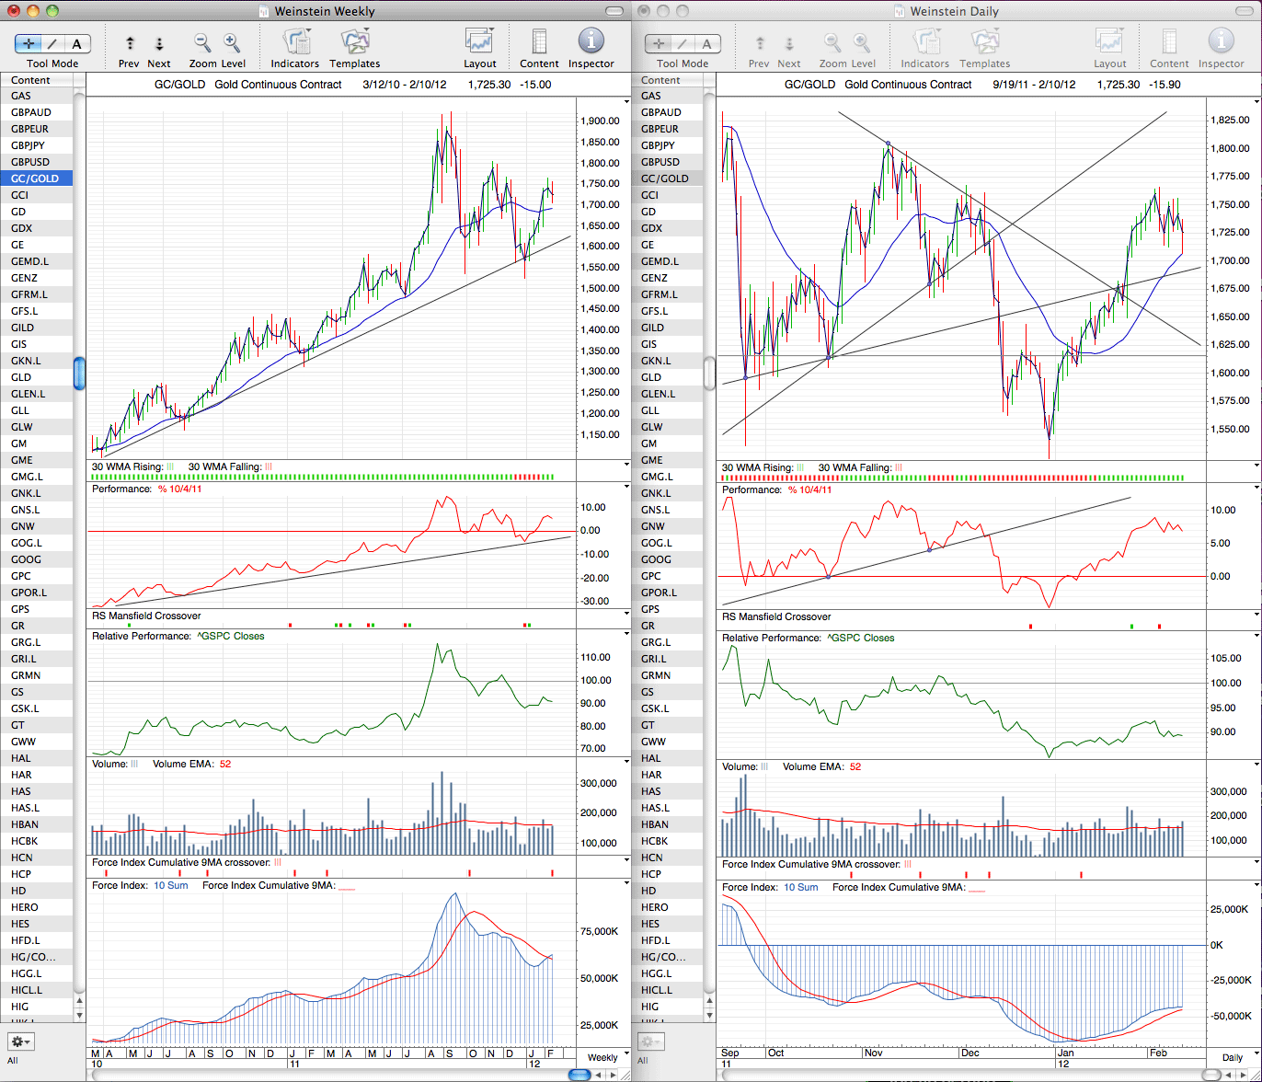Click Daily symbol list vertical scroll thumb

pyautogui.click(x=709, y=373)
